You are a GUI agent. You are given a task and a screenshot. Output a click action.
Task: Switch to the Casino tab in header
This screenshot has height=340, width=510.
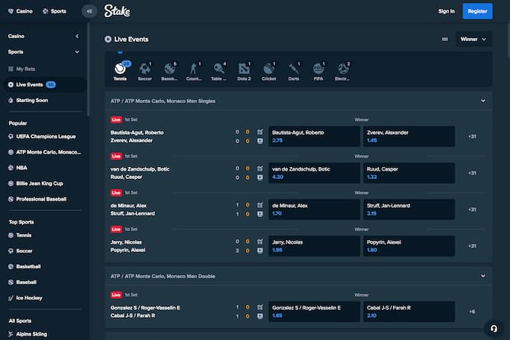coord(20,11)
